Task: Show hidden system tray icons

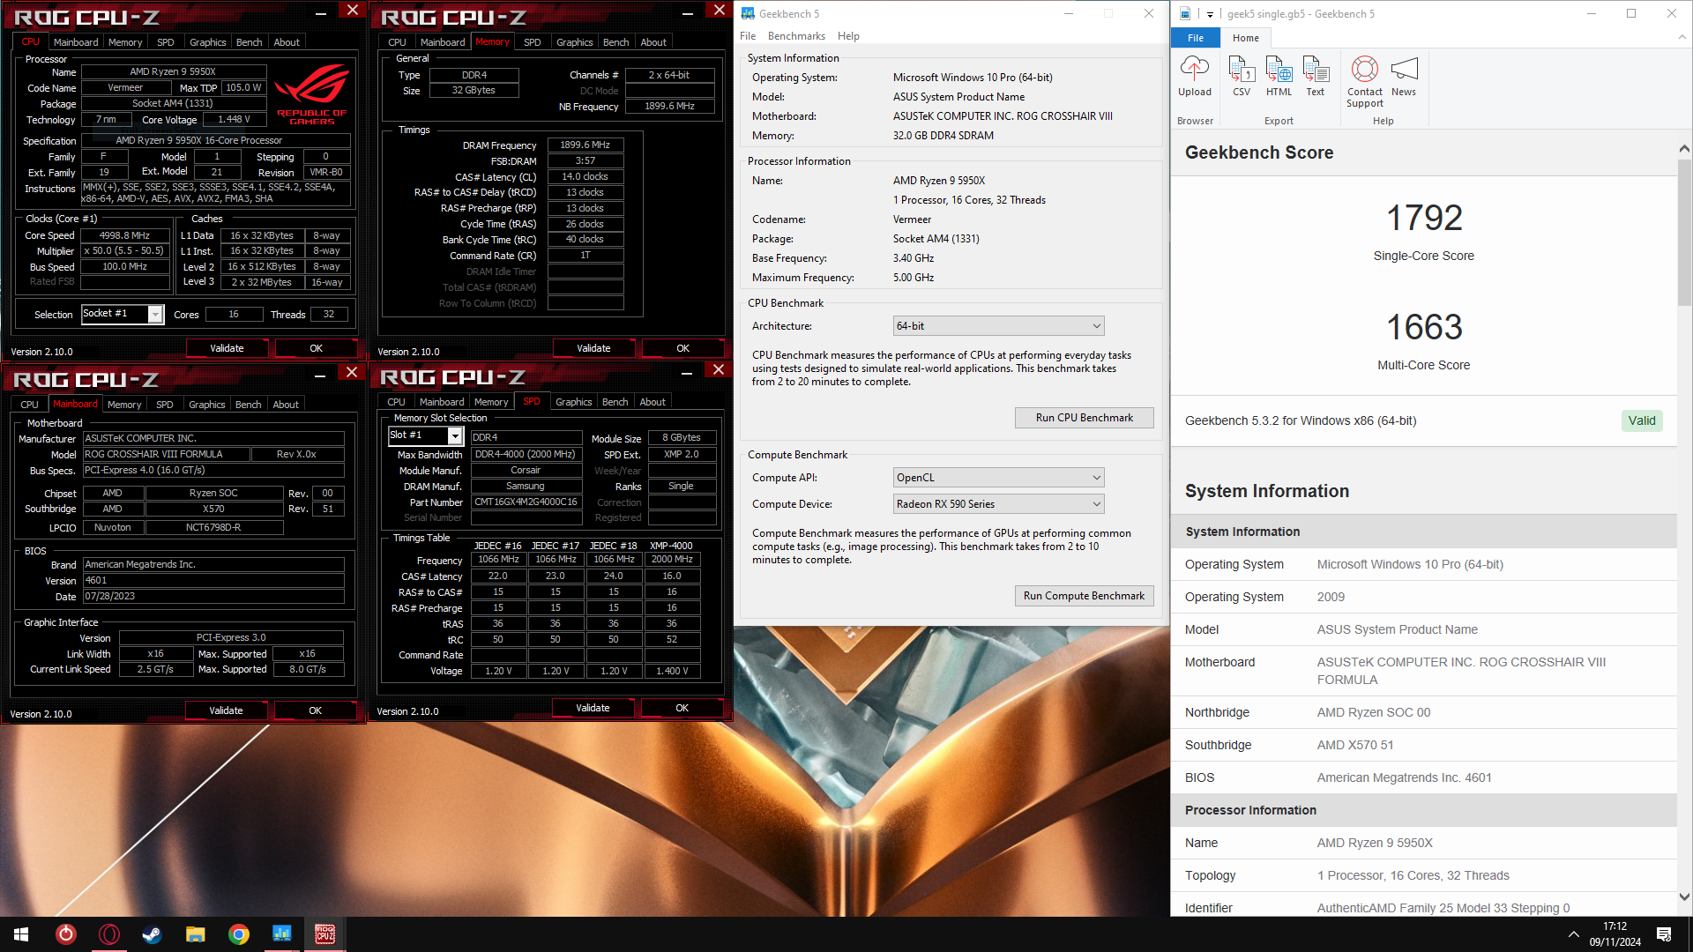Action: tap(1574, 934)
